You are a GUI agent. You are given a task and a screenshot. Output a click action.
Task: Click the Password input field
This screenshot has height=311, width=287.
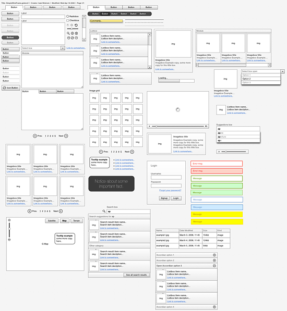click(x=166, y=186)
